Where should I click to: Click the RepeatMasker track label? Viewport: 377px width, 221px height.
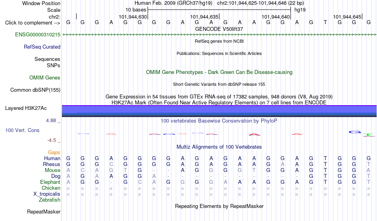pyautogui.click(x=44, y=212)
